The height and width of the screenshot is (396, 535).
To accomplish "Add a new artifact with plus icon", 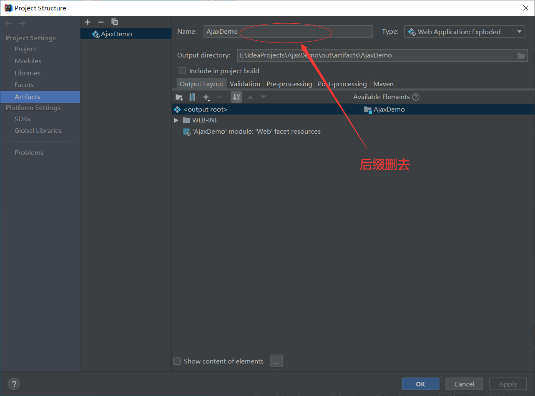I will (x=88, y=22).
